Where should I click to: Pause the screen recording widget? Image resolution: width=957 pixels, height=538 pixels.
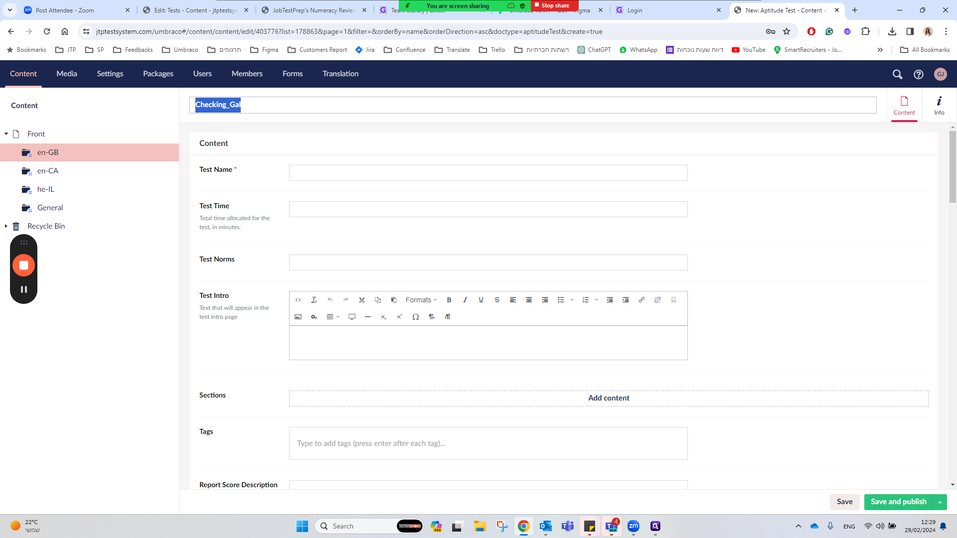tap(23, 289)
